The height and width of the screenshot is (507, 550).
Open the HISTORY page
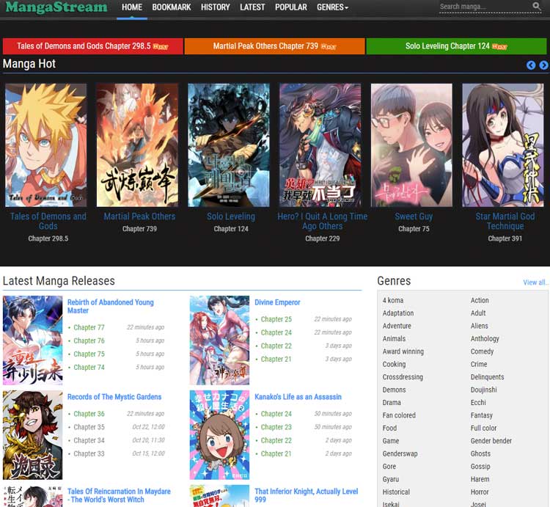click(x=216, y=7)
